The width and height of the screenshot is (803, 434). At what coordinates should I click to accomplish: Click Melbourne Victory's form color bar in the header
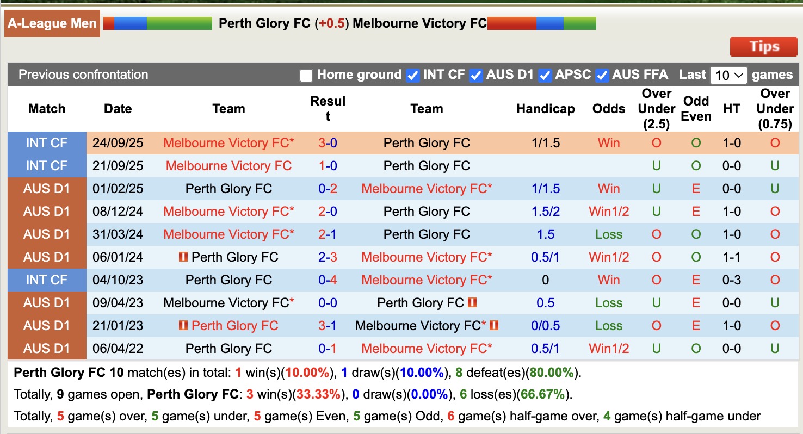pyautogui.click(x=542, y=23)
